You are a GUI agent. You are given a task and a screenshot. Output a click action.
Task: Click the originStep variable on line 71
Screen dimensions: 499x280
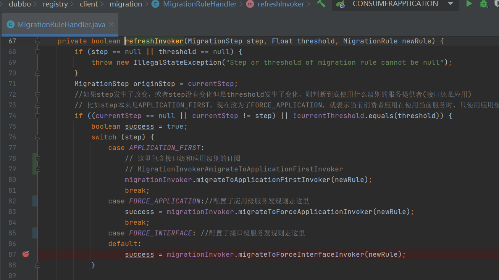(154, 84)
